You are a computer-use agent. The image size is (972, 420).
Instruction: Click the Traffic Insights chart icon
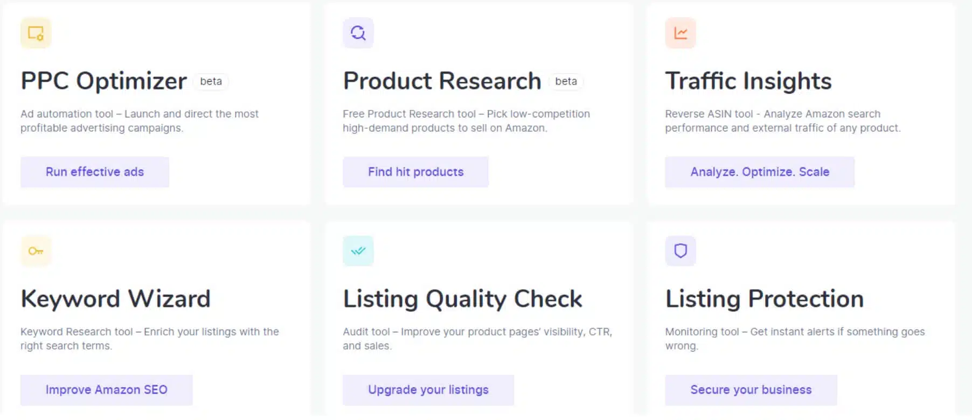(x=681, y=33)
